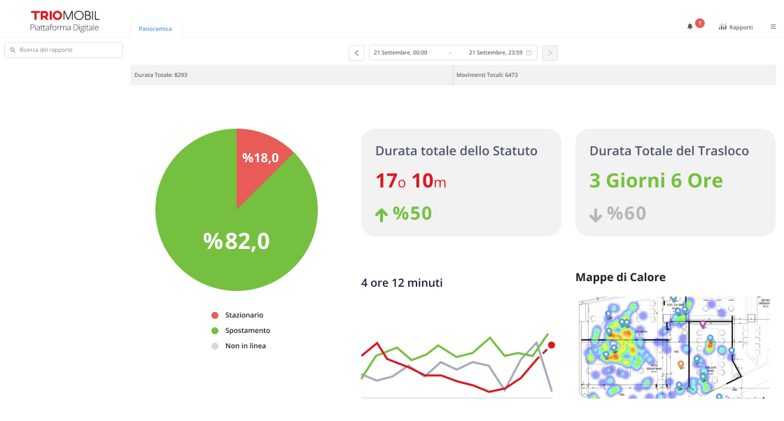
Task: Open the notifications bell icon
Action: [689, 27]
